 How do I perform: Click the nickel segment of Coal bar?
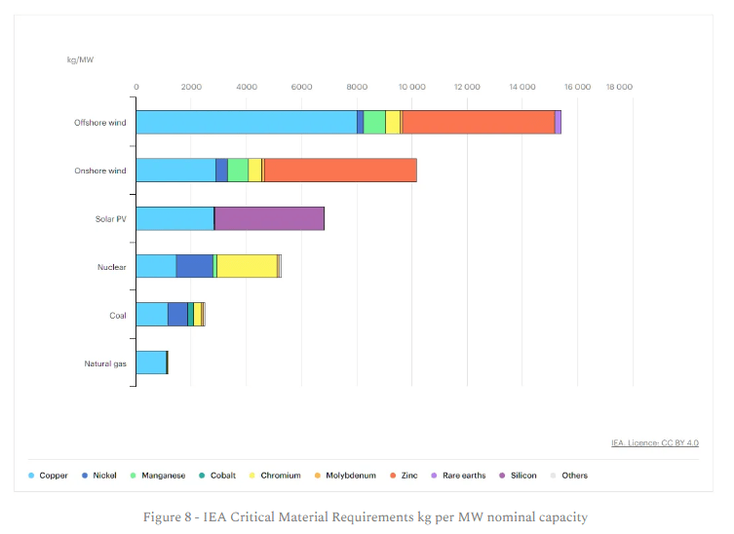pos(177,314)
